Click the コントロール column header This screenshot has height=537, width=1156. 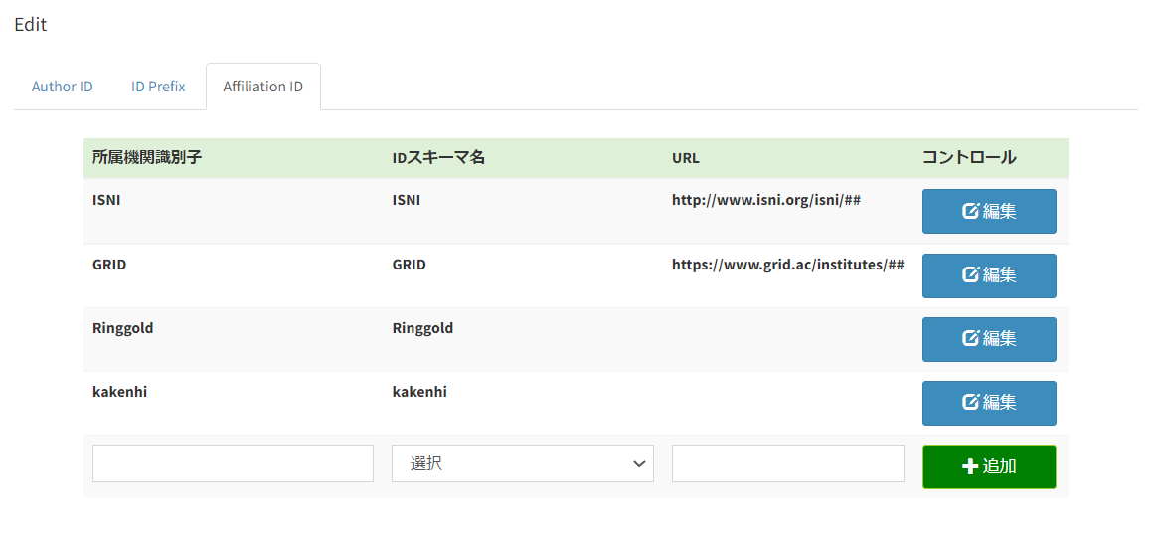[969, 157]
